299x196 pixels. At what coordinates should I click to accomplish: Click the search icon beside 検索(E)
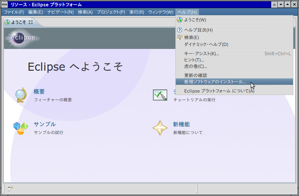pyautogui.click(x=180, y=38)
